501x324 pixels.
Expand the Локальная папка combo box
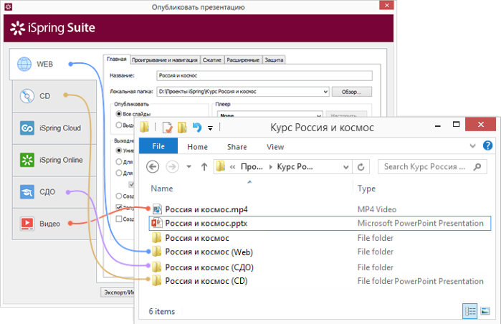[x=325, y=92]
